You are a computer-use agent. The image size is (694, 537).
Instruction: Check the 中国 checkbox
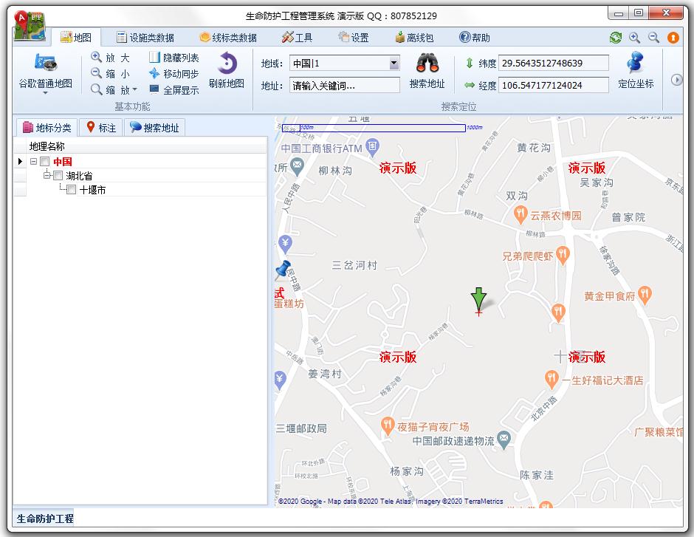45,162
